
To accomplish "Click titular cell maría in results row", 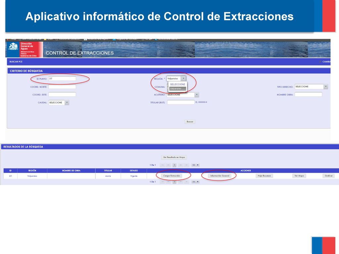I will [108, 176].
